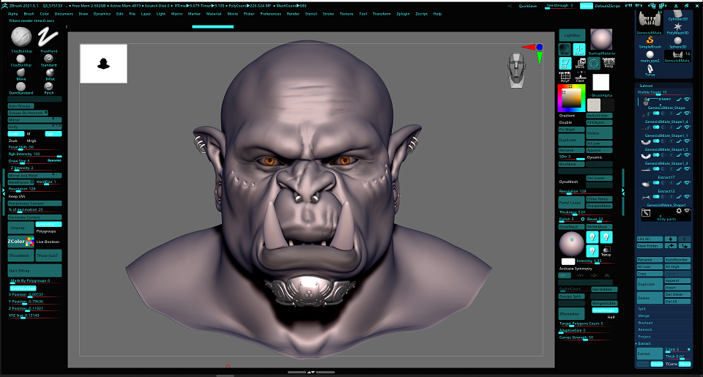Expand the Split section
The image size is (703, 377).
pos(642,309)
